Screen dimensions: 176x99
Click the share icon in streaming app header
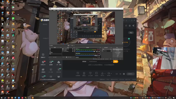133,26
